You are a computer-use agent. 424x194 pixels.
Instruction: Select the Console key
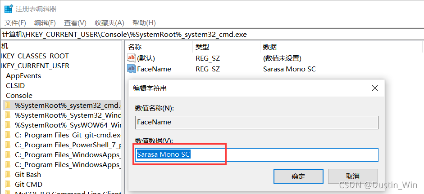(19, 96)
